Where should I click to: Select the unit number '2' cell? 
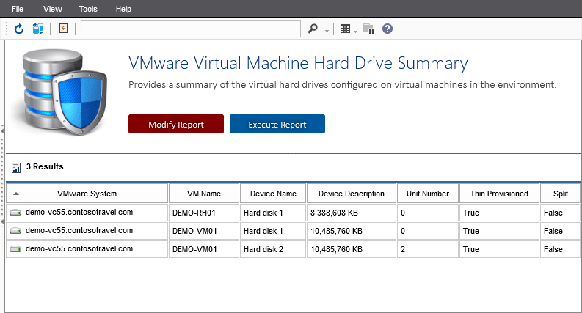[428, 249]
